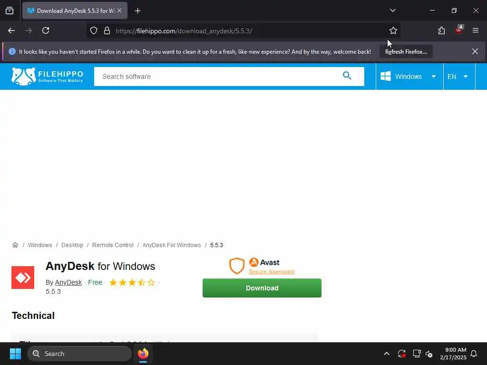The width and height of the screenshot is (487, 365).
Task: Go back to previous page
Action: 11,31
